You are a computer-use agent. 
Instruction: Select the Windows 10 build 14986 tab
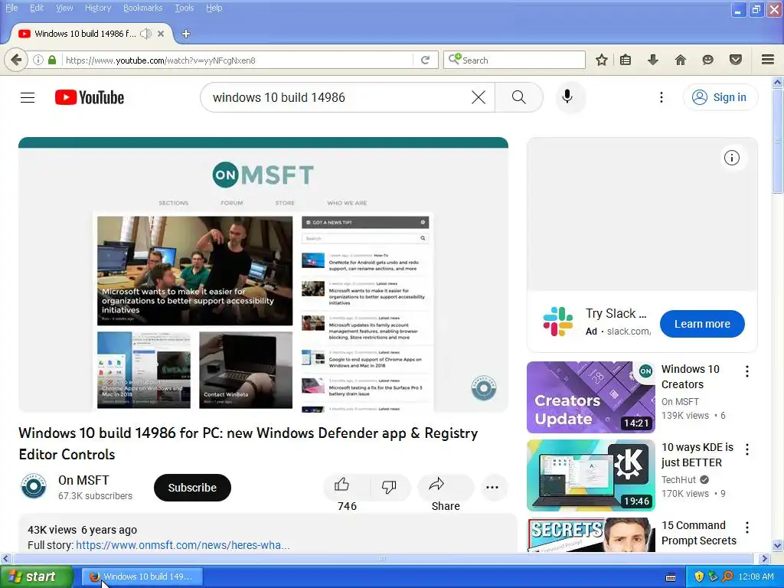tap(85, 34)
